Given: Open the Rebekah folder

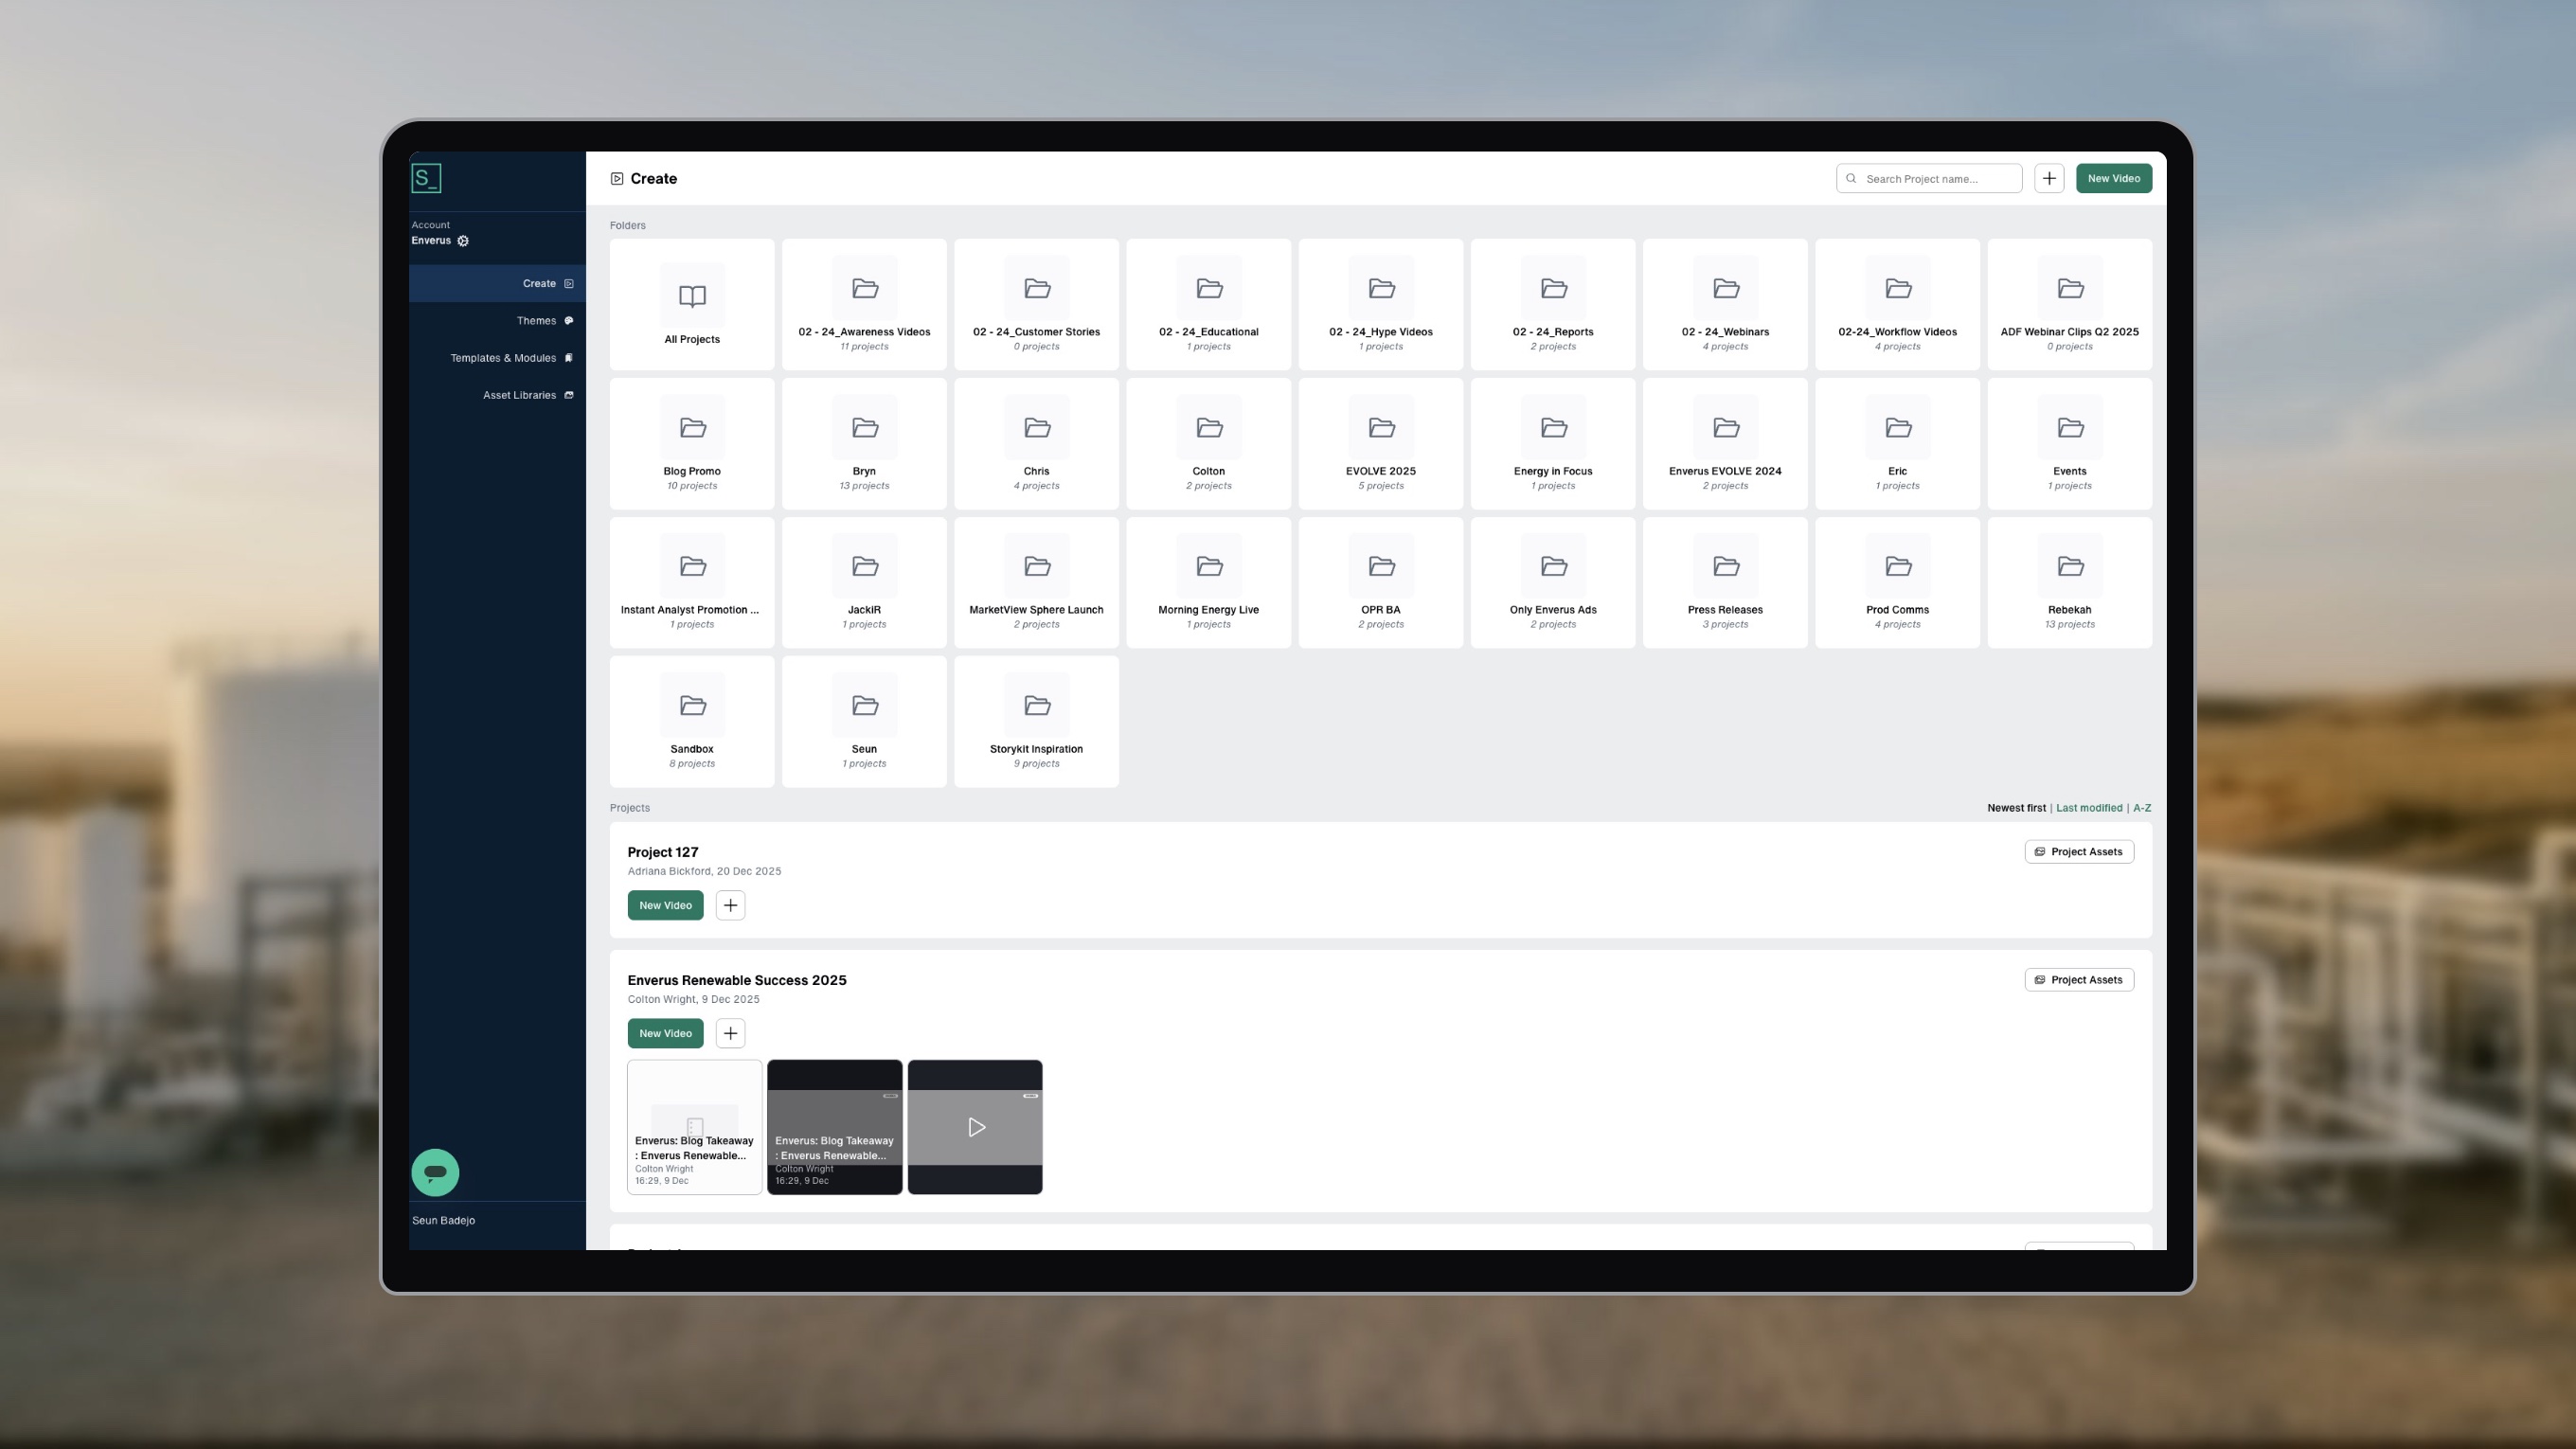Looking at the screenshot, I should [2070, 582].
